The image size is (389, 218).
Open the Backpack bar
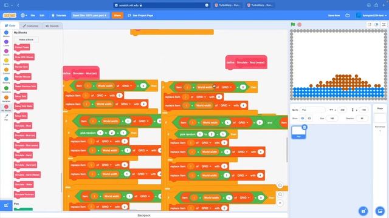[144, 216]
